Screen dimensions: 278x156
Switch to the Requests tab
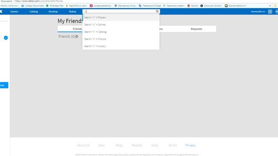196,29
